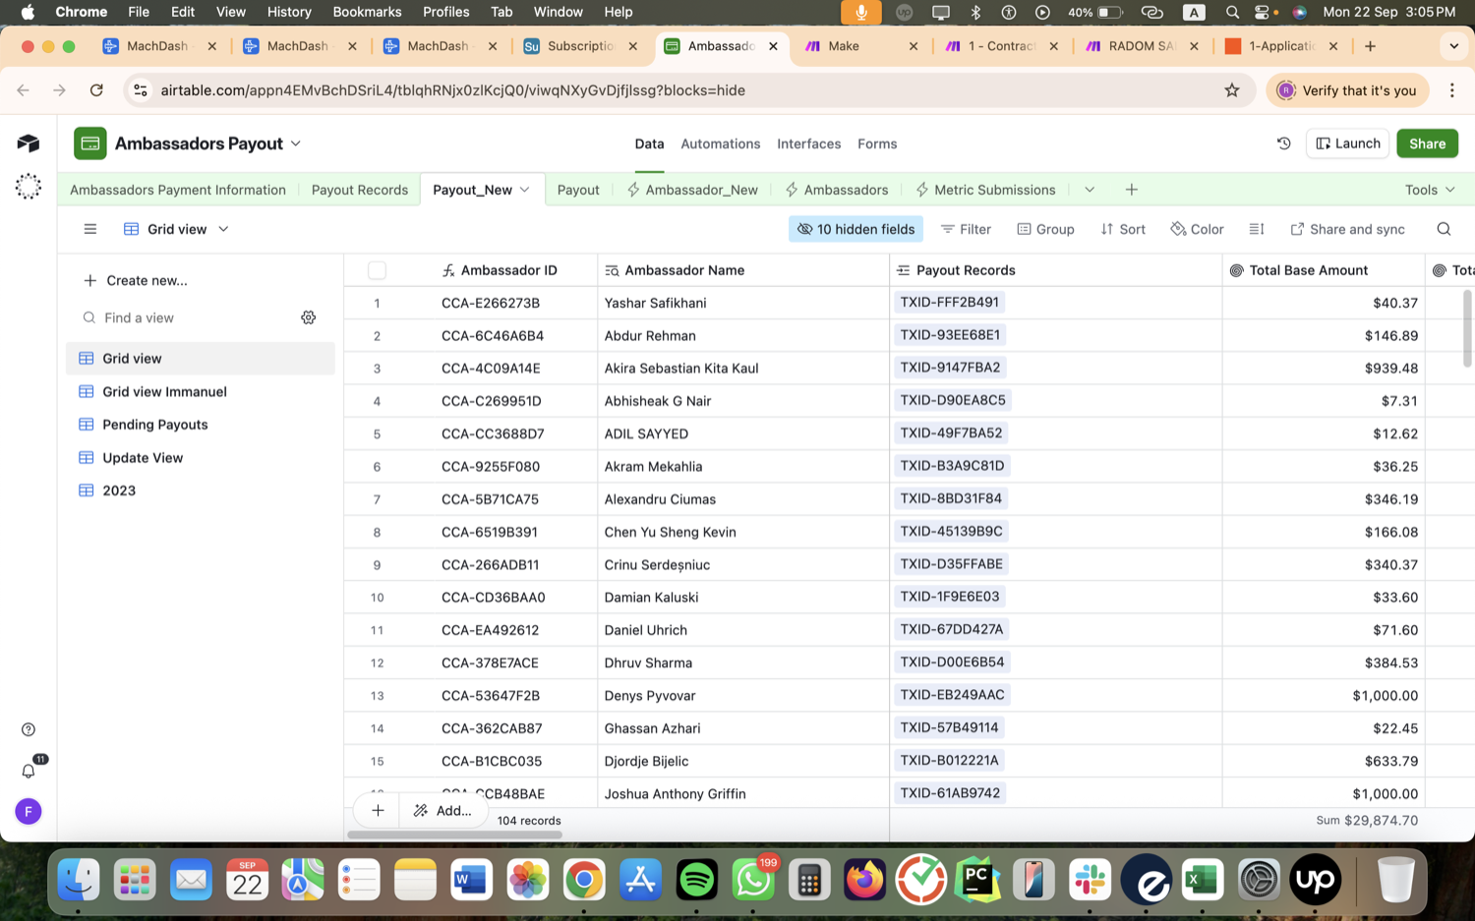Viewport: 1475px width, 921px height.
Task: Click Group in the toolbar
Action: click(x=1045, y=229)
